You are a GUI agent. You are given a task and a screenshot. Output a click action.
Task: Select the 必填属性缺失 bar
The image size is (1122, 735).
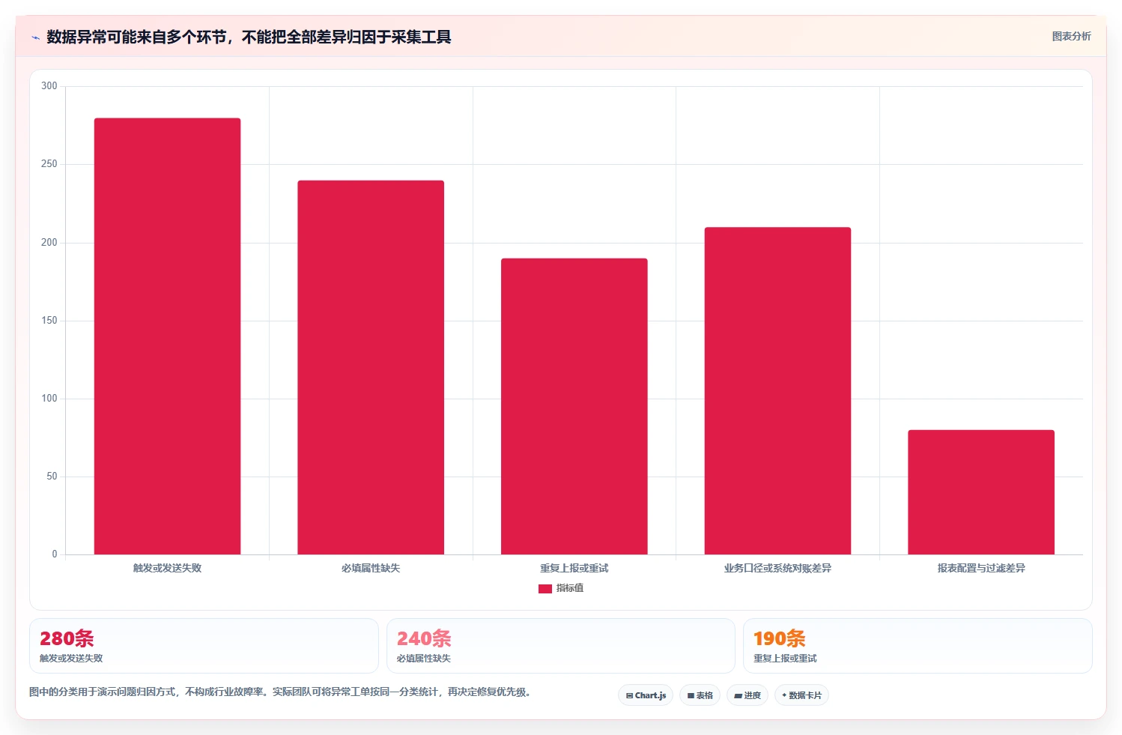pos(371,367)
